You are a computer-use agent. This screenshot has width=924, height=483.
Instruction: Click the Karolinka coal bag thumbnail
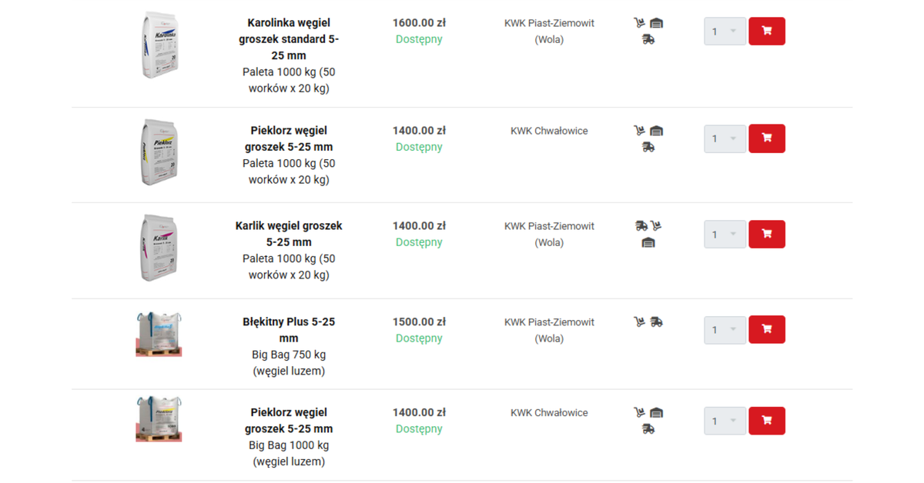point(160,45)
